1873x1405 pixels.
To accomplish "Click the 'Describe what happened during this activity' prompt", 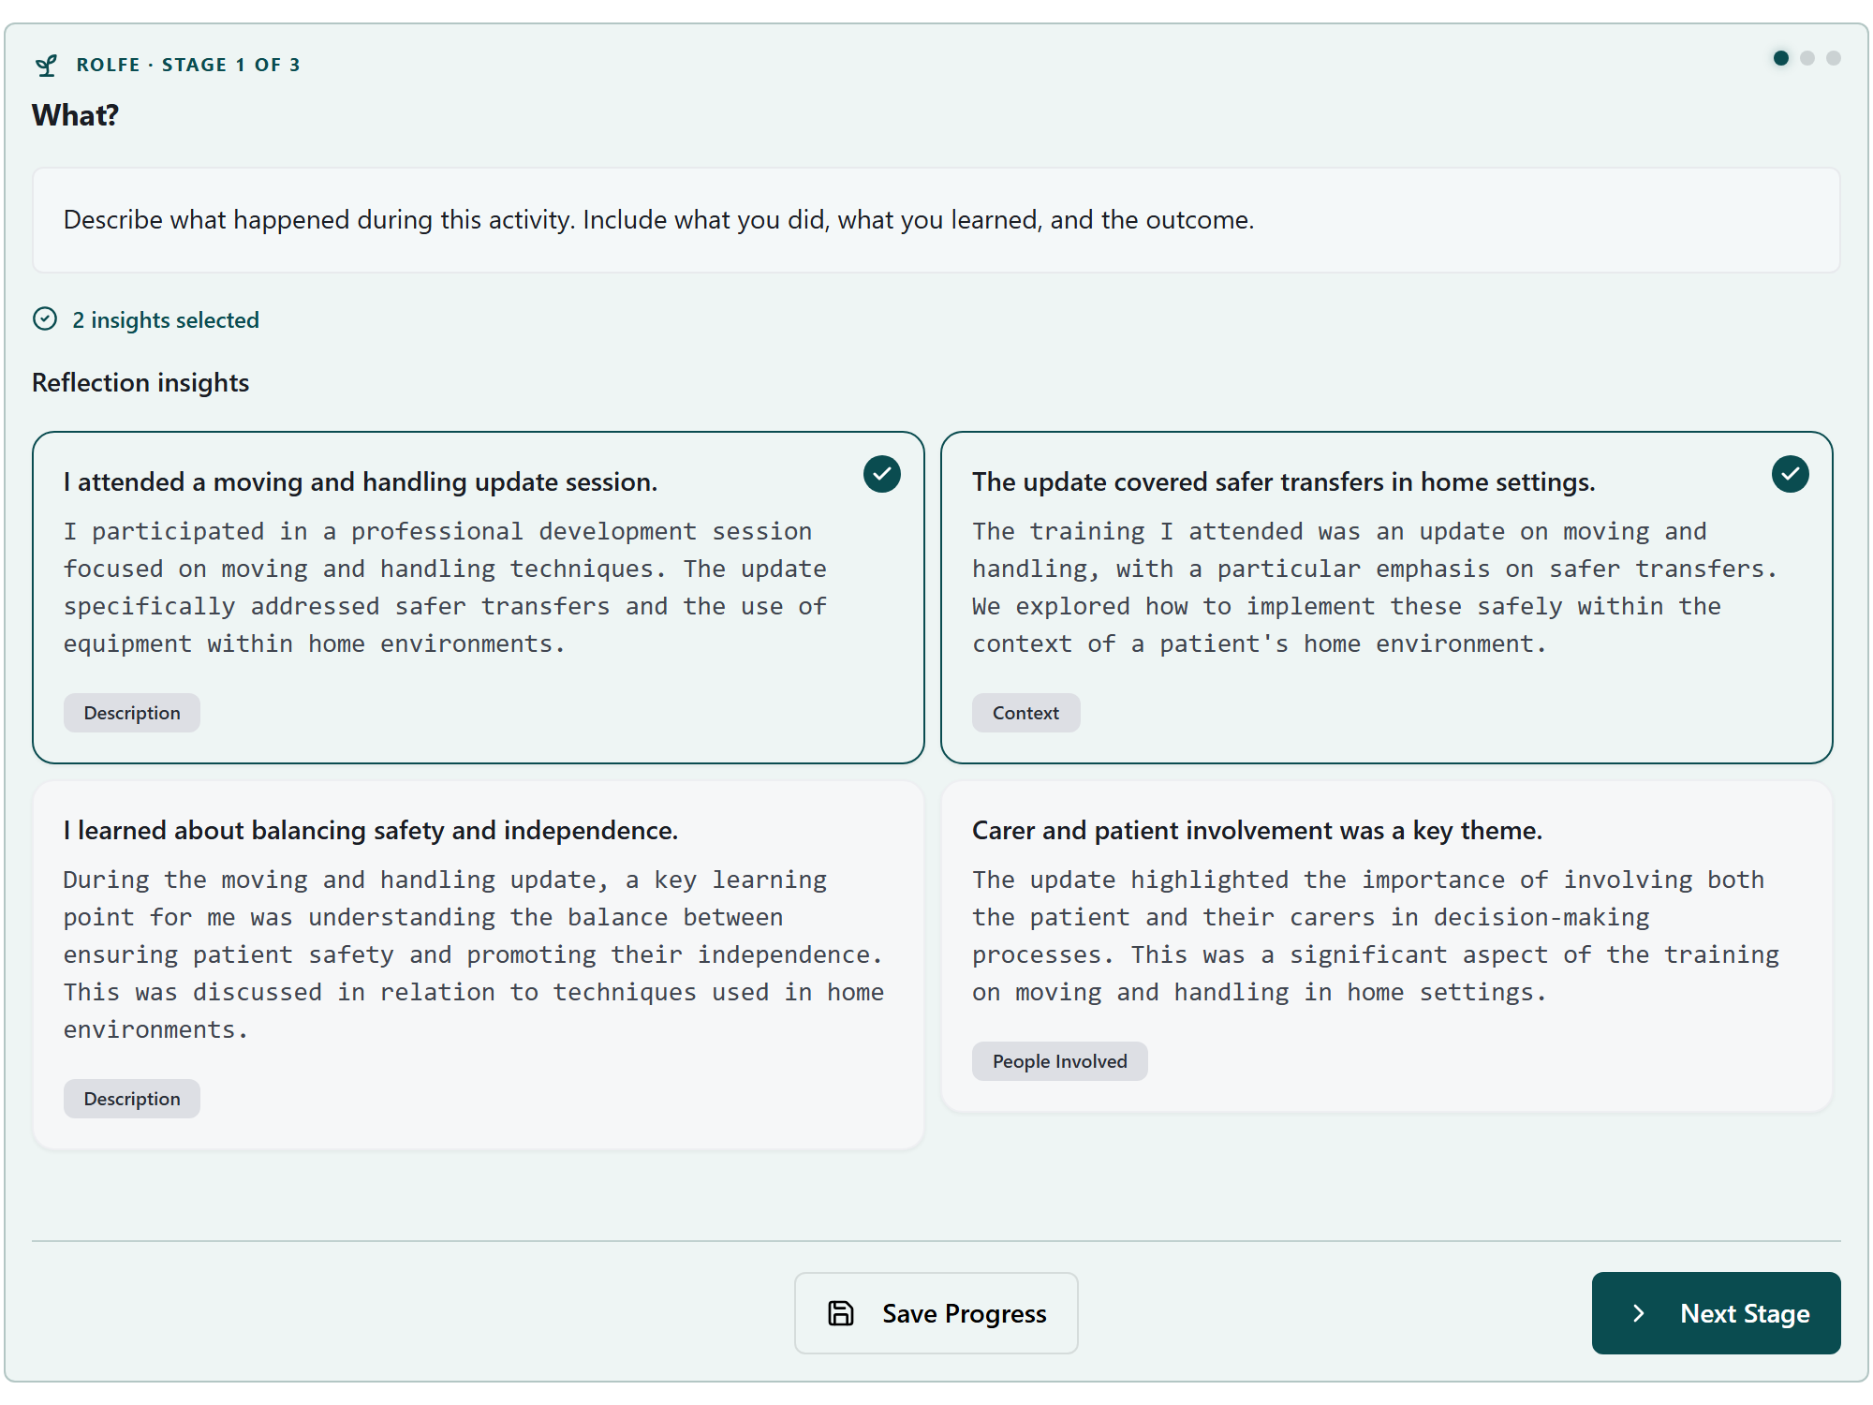I will (658, 219).
